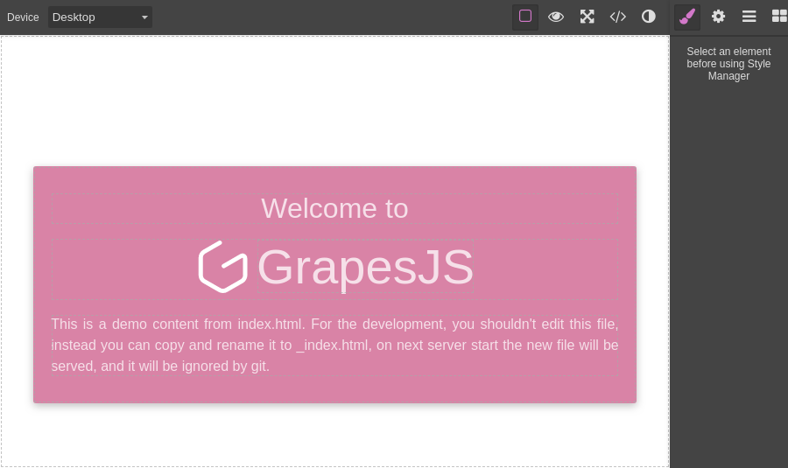The height and width of the screenshot is (468, 788).
Task: Click the arrow on the device selector
Action: [x=144, y=17]
